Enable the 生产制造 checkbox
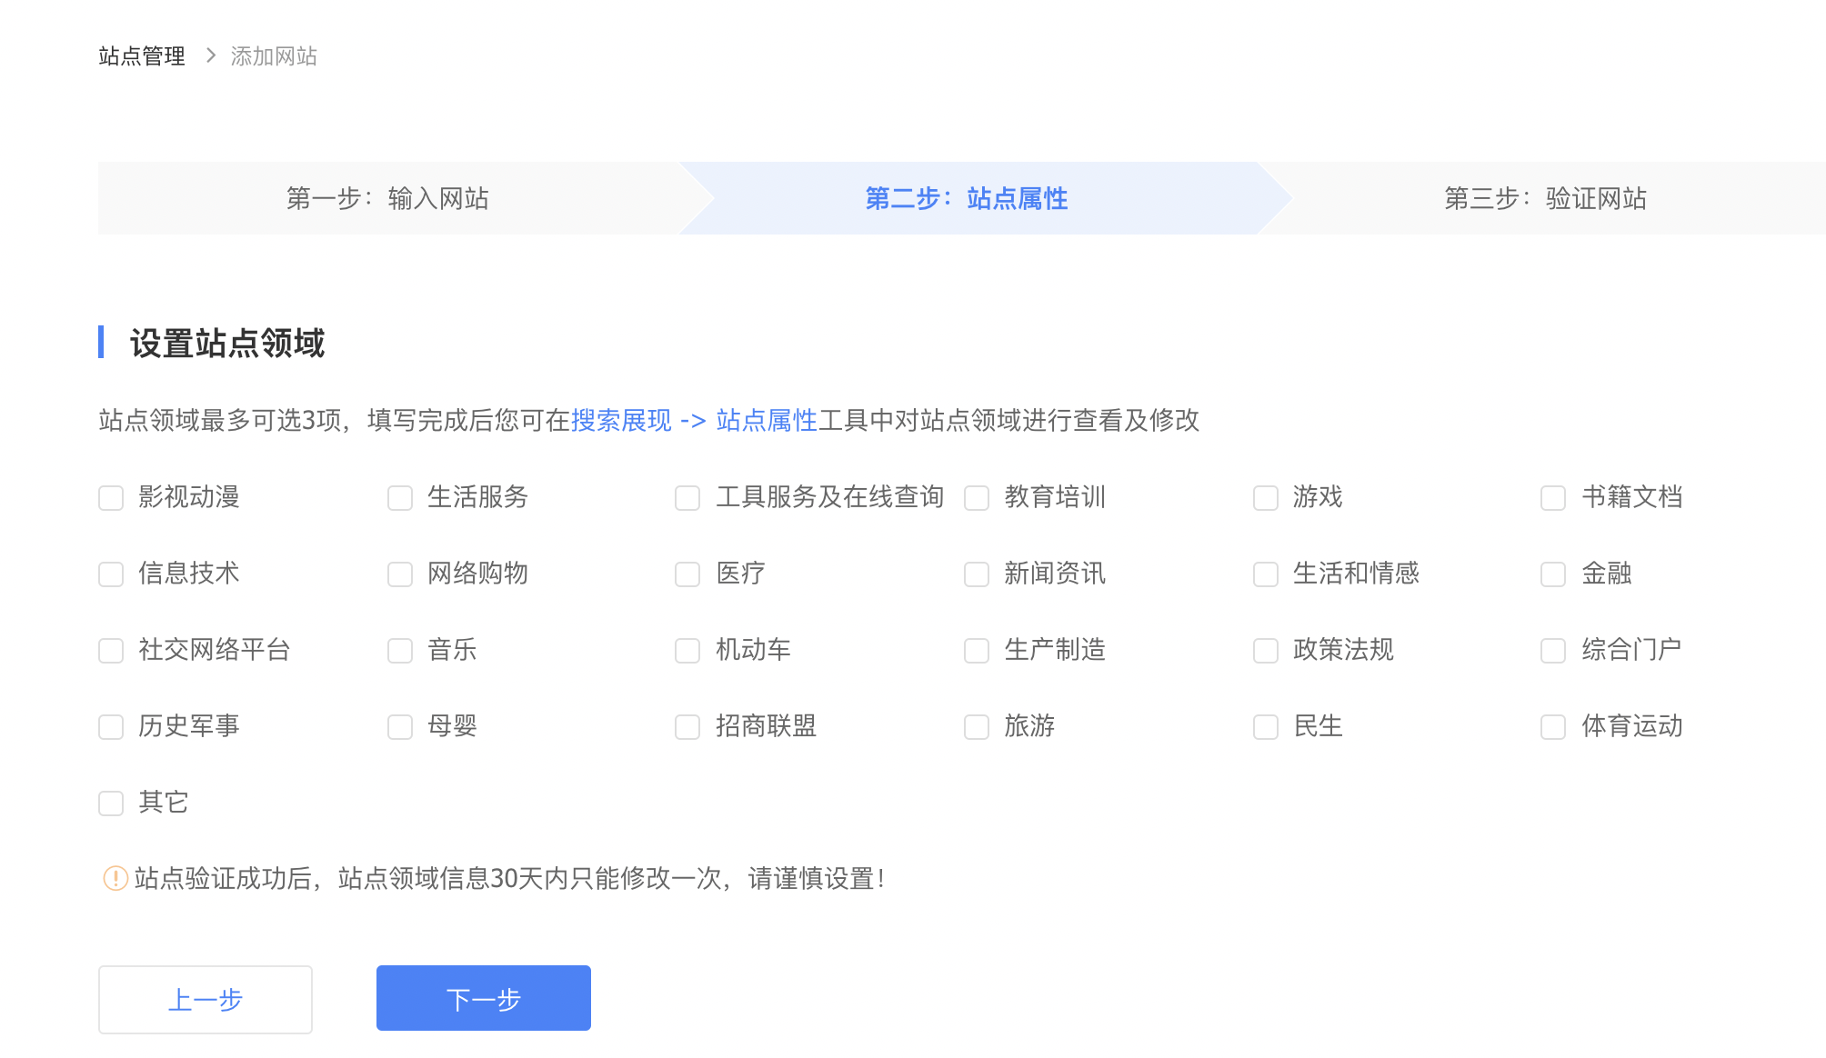Viewport: 1826px width, 1058px height. 977,651
